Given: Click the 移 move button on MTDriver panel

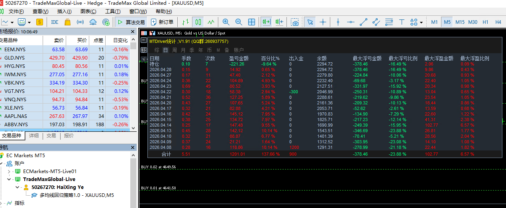Looking at the screenshot, I should point(144,50).
